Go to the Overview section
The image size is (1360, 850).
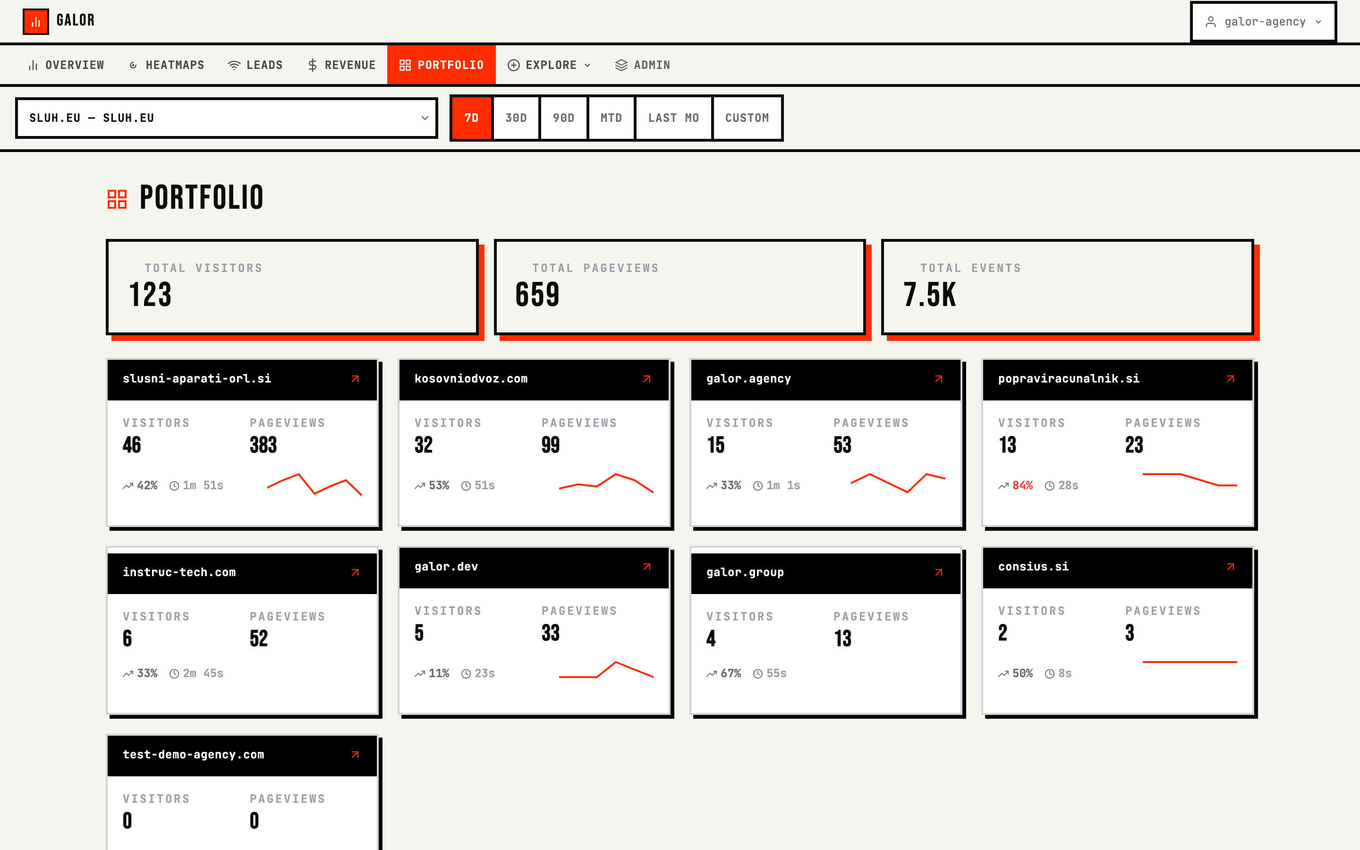coord(66,65)
